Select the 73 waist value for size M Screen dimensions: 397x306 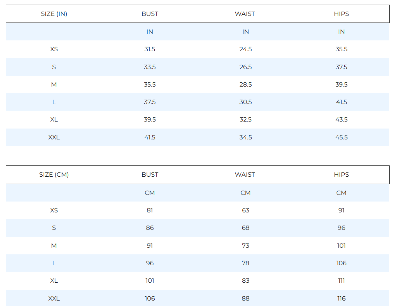pyautogui.click(x=245, y=246)
